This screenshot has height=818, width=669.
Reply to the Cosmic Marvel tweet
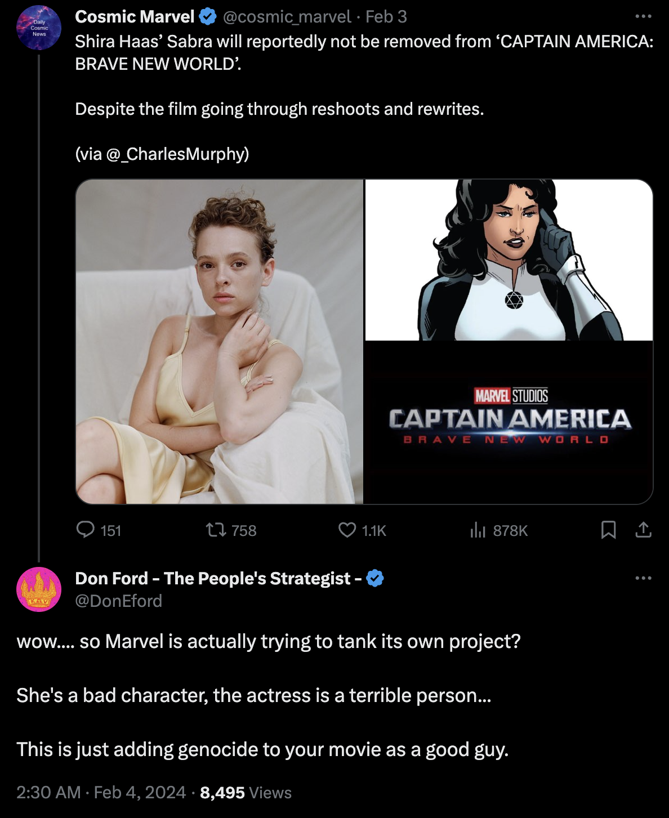[86, 530]
